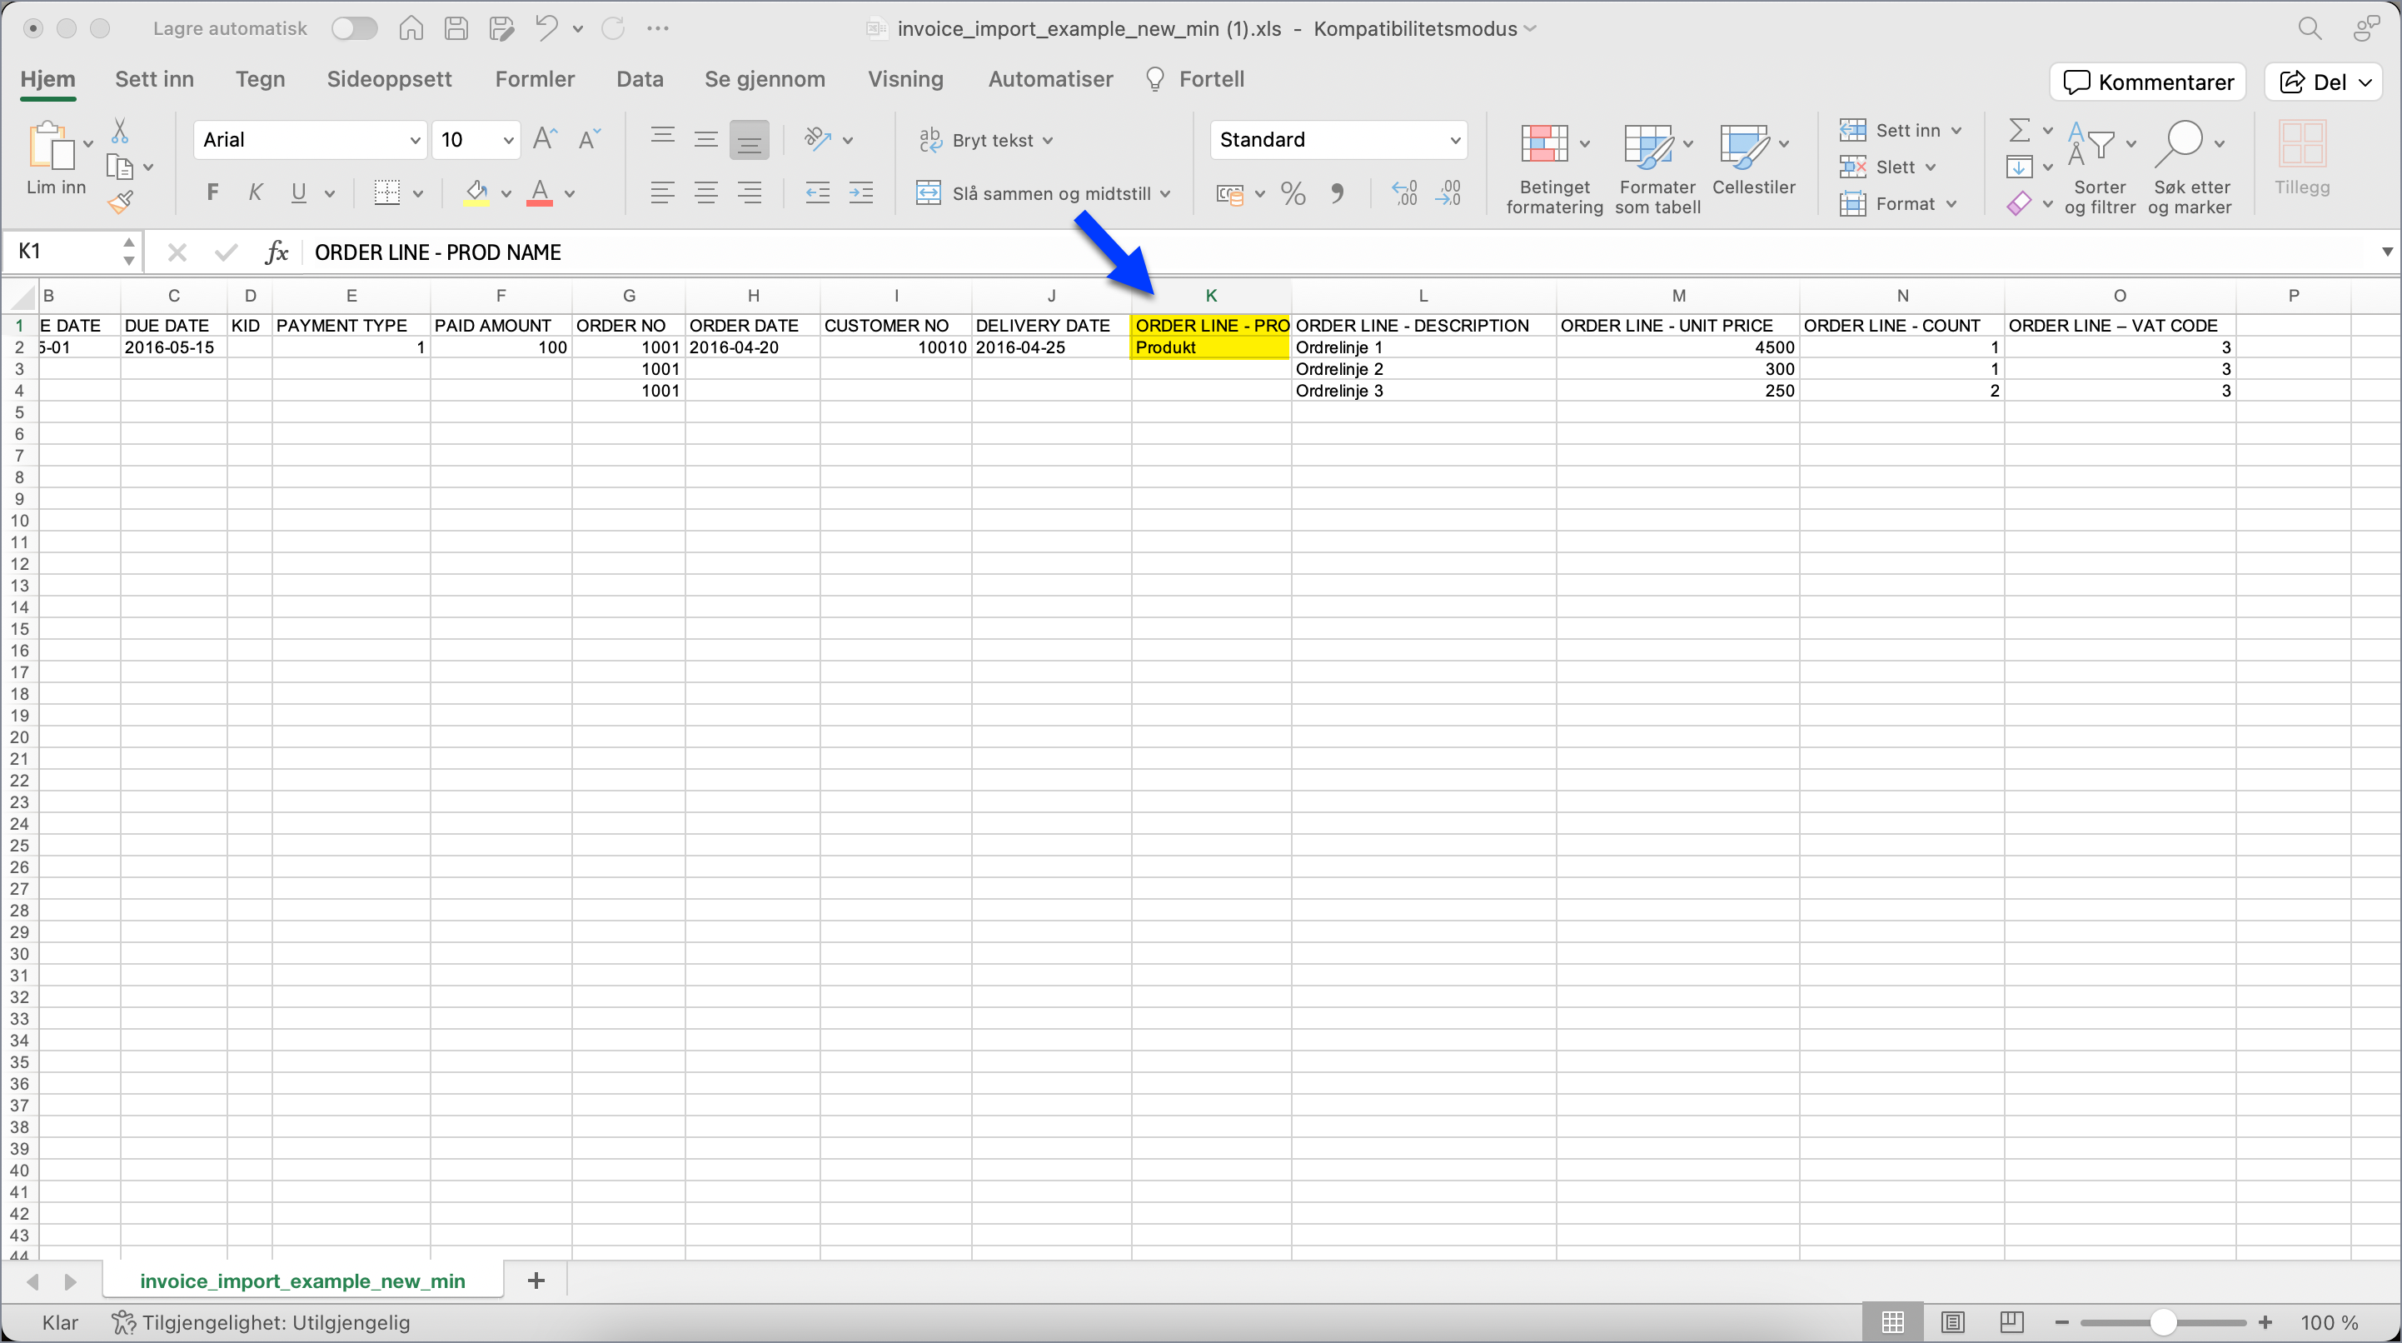The width and height of the screenshot is (2402, 1343).
Task: Open Betinget formatering menu
Action: 1553,168
